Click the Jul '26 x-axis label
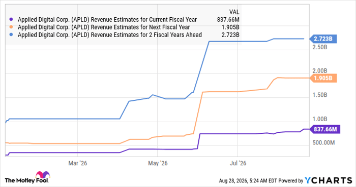 coord(238,163)
